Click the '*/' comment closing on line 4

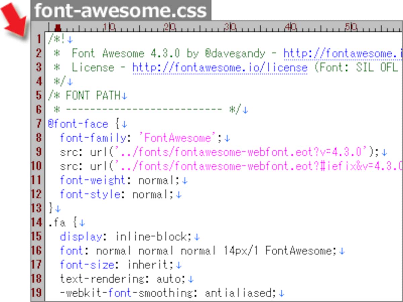click(60, 82)
